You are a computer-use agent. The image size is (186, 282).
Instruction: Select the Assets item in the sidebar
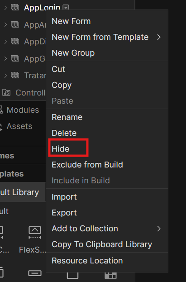tap(19, 126)
